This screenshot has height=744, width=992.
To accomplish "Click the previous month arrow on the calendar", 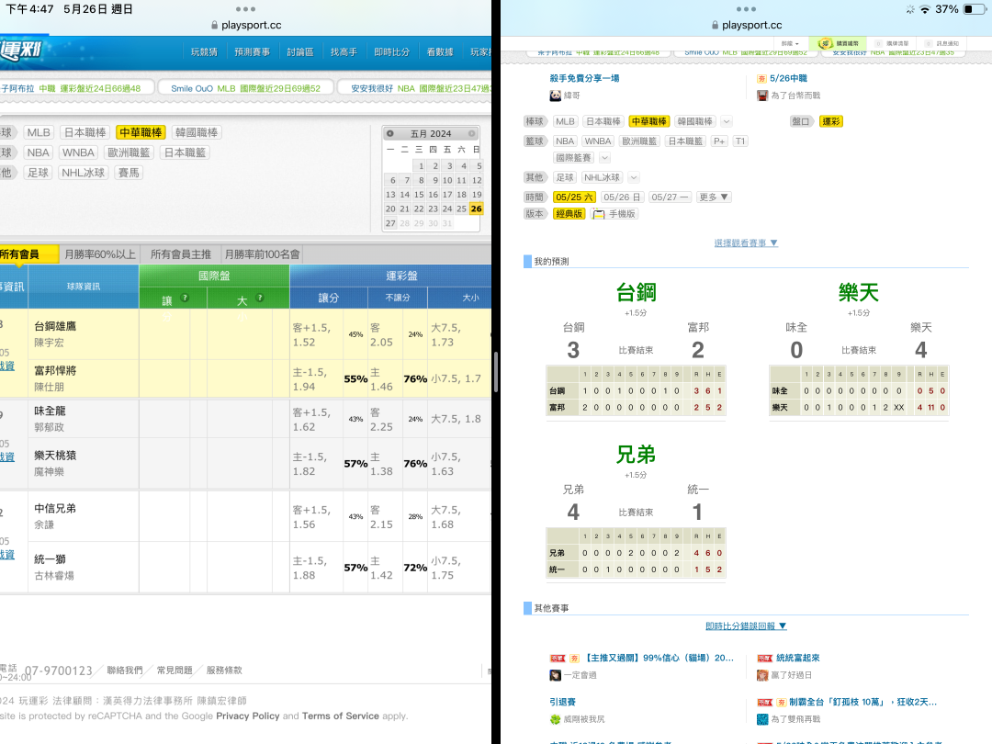I will [390, 133].
